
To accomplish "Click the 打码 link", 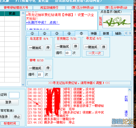I will point(126,98).
